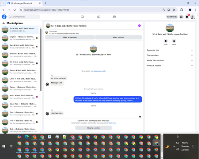
Task: Open the Facebook logo home link
Action: pos(4,17)
